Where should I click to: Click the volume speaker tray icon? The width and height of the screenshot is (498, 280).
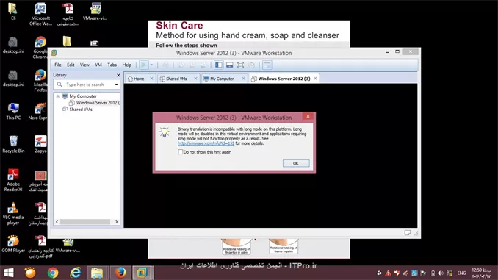pyautogui.click(x=441, y=273)
